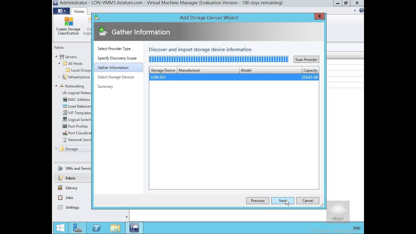
Task: Select the Logical Networks icon
Action: click(x=65, y=93)
